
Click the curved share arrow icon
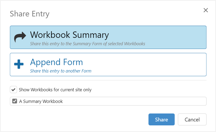(x=20, y=37)
